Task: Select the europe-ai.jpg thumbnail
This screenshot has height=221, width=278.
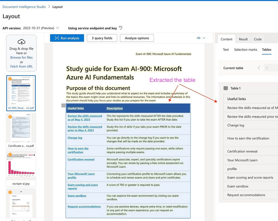Action: 21,169
